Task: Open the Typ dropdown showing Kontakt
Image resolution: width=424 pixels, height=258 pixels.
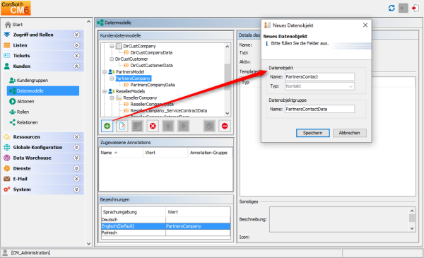Action: [x=319, y=86]
